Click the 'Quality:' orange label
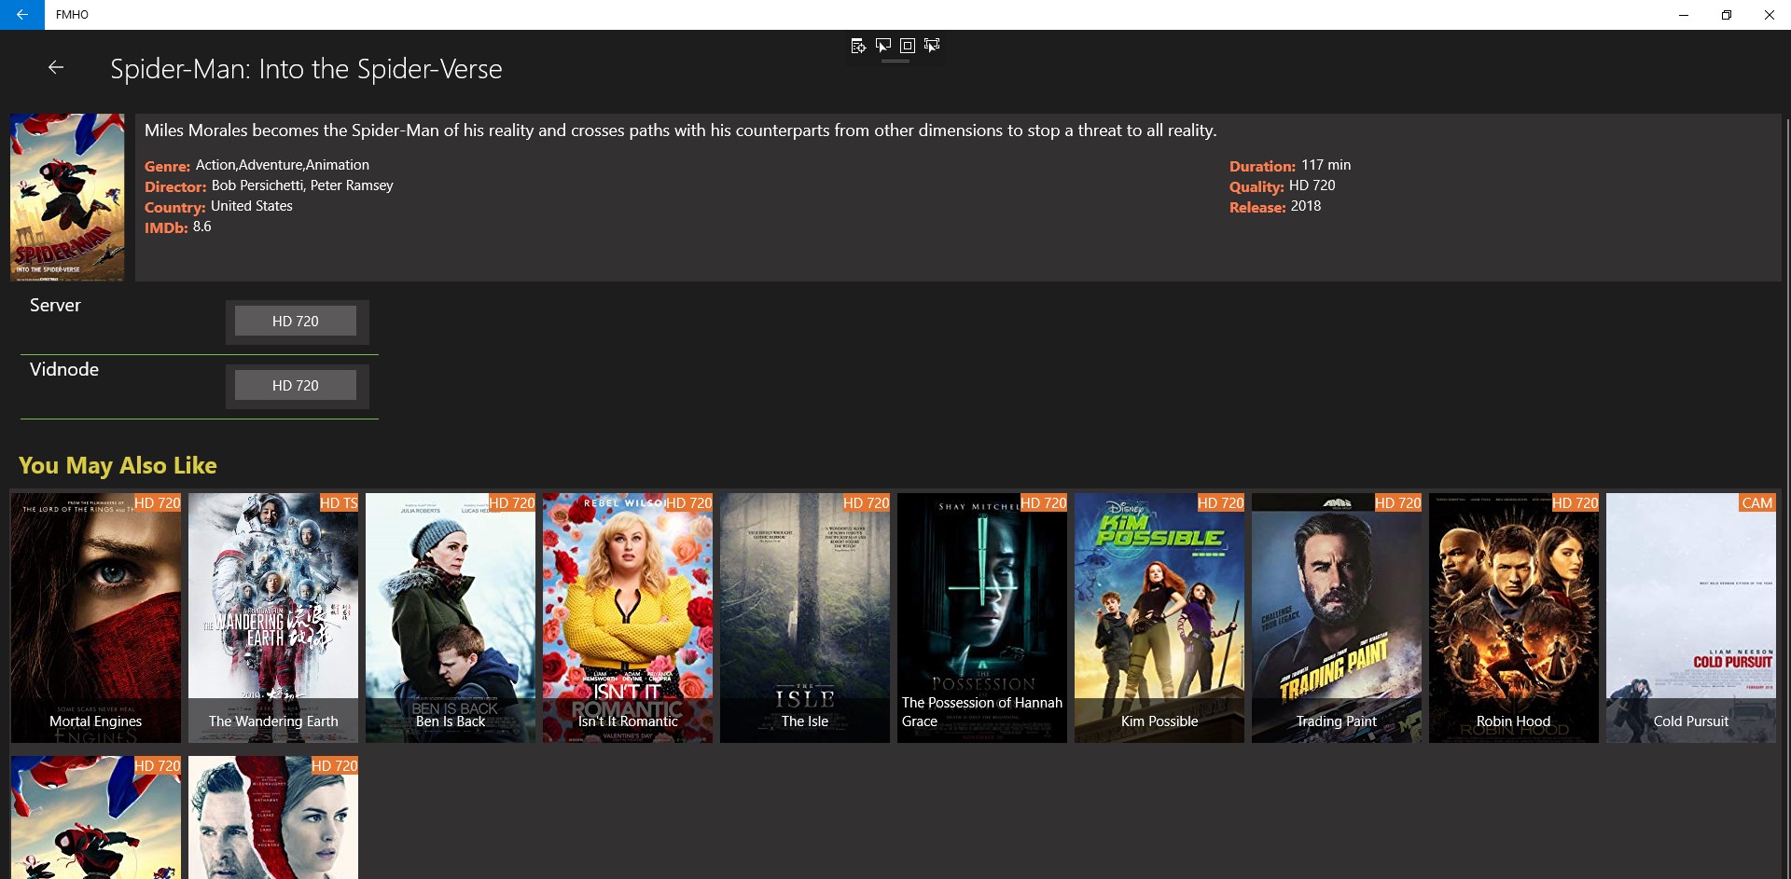Screen dimensions: 1791x879 [1256, 186]
